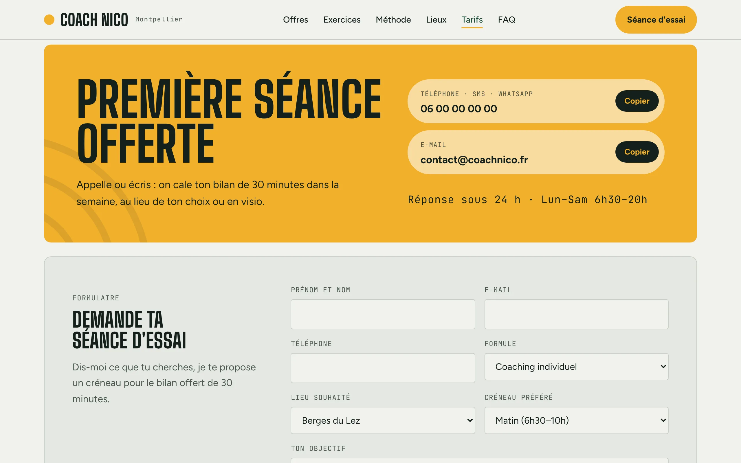Focus the Prénom et nom field
The height and width of the screenshot is (463, 741).
pos(383,314)
